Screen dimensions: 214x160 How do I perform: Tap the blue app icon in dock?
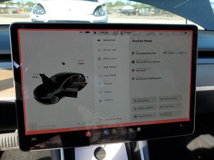106,132
